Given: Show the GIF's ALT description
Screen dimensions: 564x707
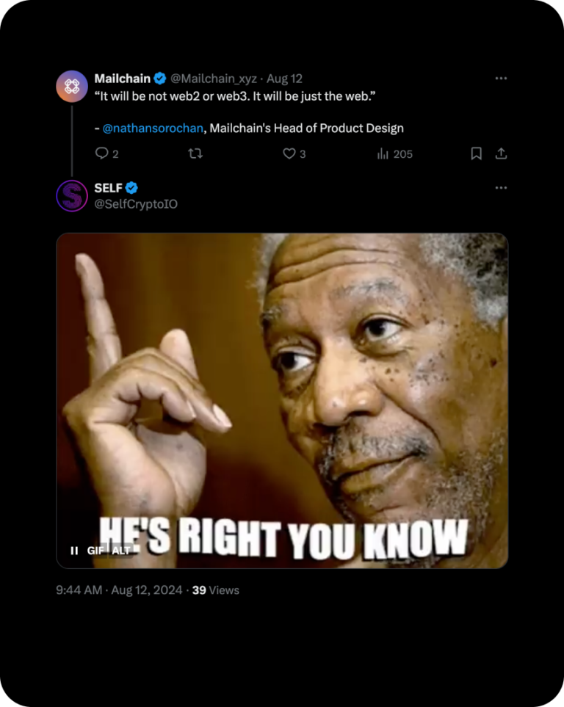Looking at the screenshot, I should 121,551.
